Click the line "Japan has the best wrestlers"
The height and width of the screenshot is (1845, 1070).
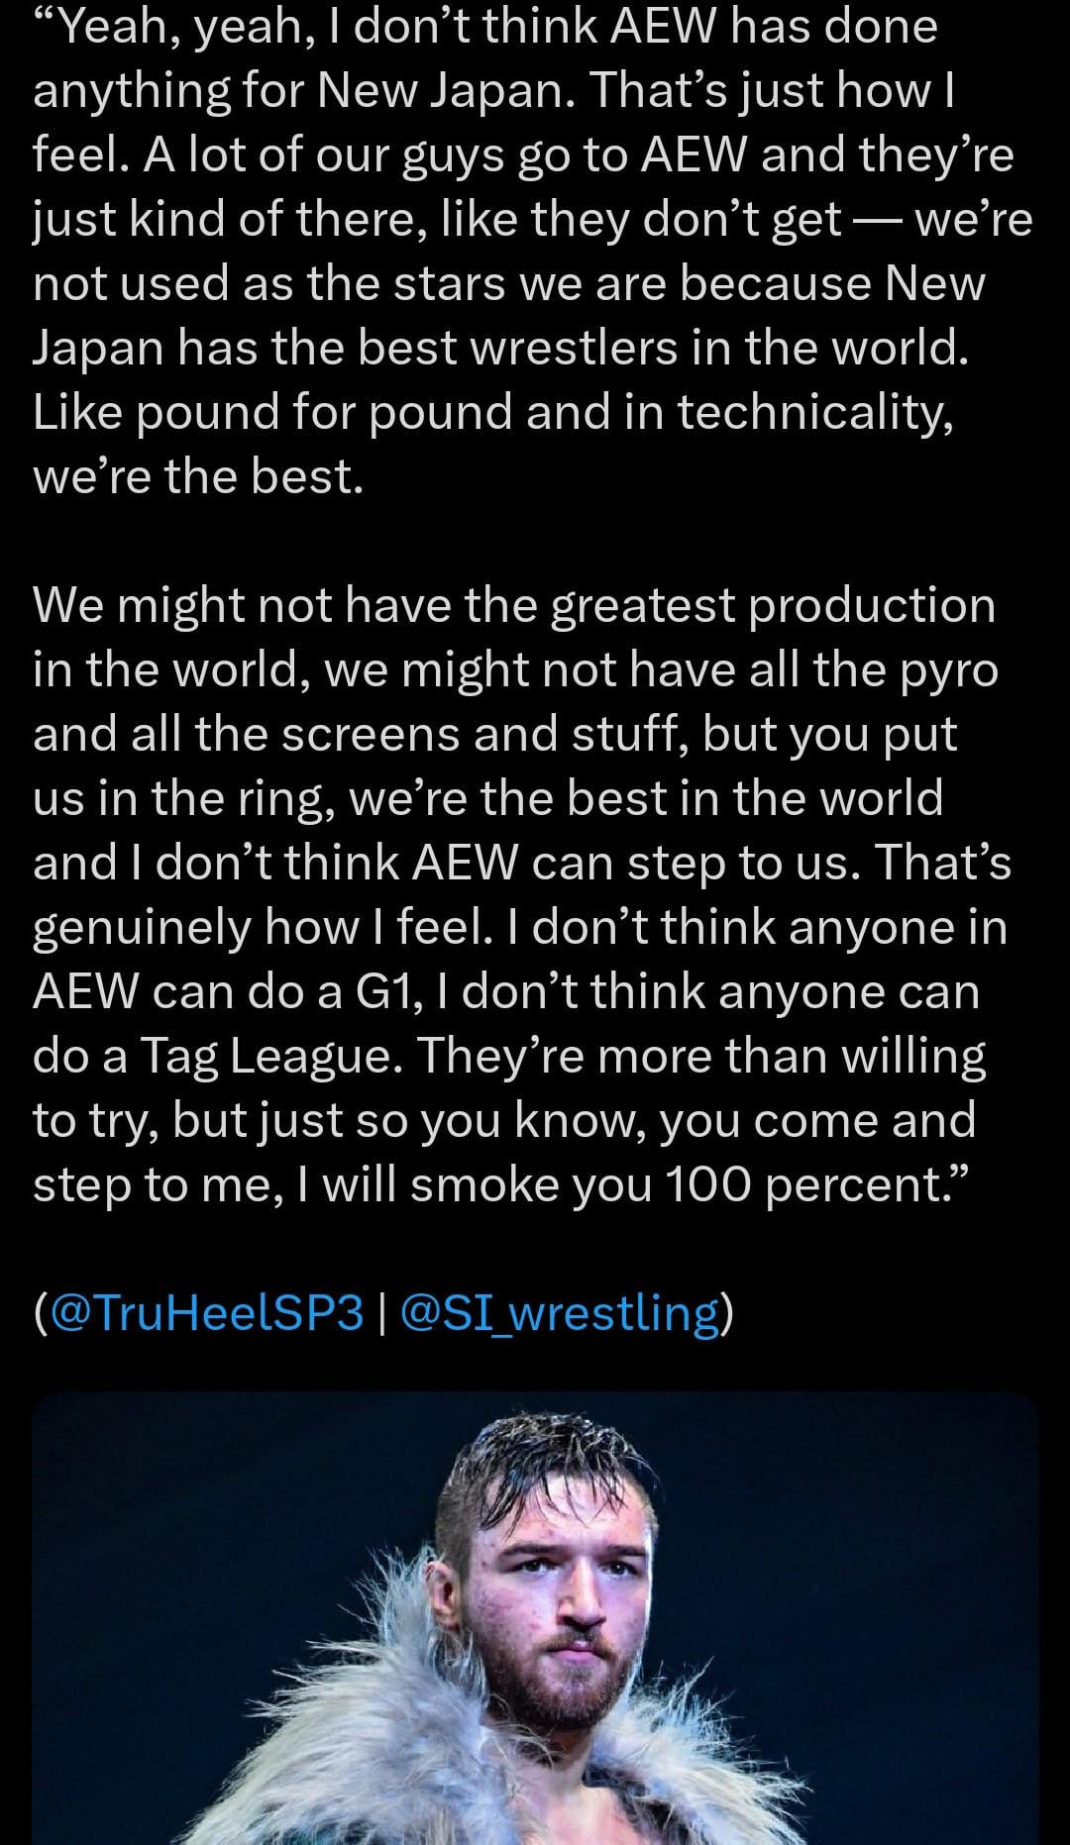coord(500,349)
